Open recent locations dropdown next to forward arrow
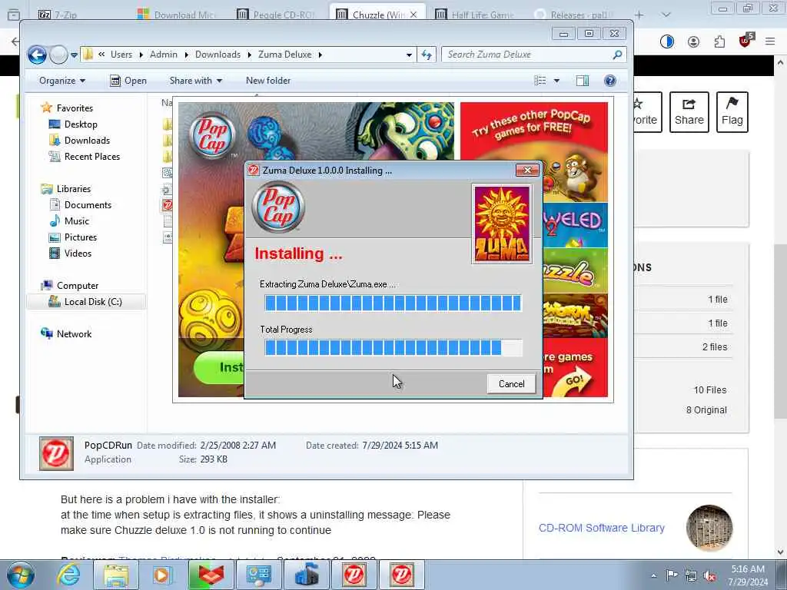 [x=75, y=55]
